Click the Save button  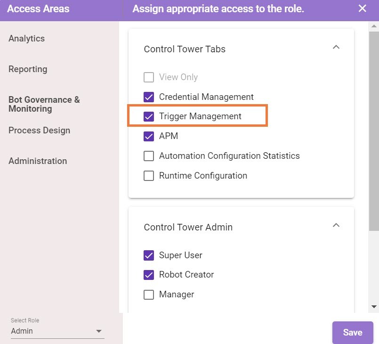click(x=352, y=332)
